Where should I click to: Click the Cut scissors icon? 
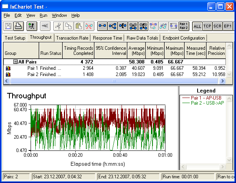(58, 26)
